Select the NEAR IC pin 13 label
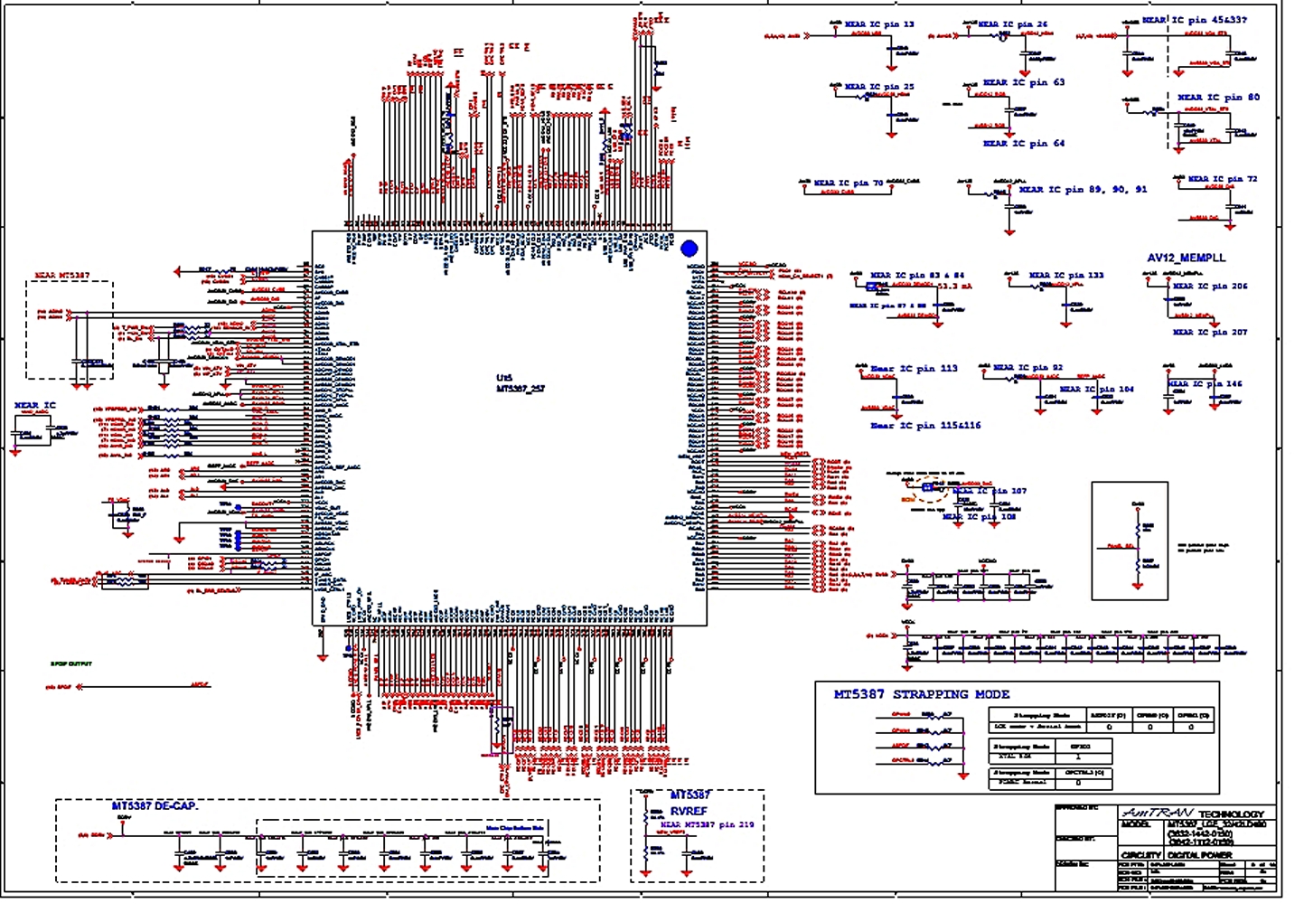The image size is (1304, 922). click(879, 24)
